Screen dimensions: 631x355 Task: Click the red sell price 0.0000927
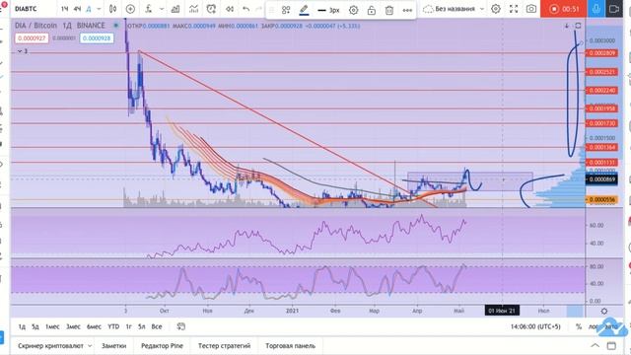click(32, 38)
